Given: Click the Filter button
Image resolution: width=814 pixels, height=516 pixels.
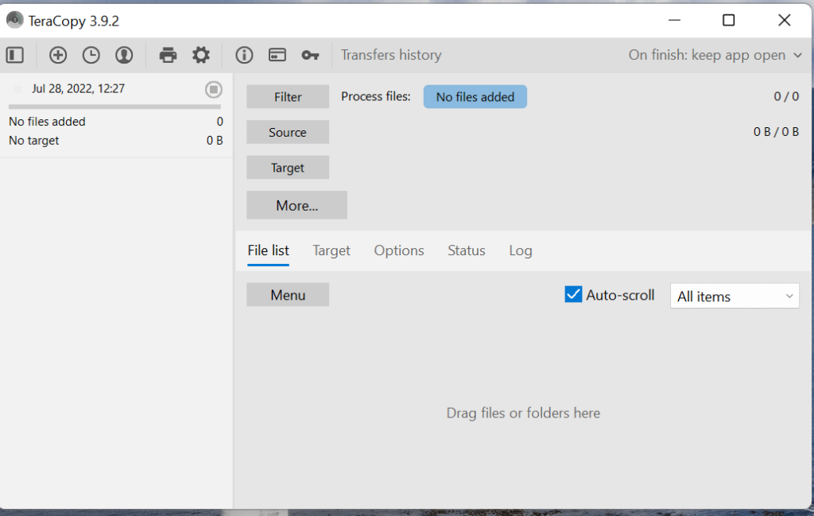Looking at the screenshot, I should click(x=288, y=96).
